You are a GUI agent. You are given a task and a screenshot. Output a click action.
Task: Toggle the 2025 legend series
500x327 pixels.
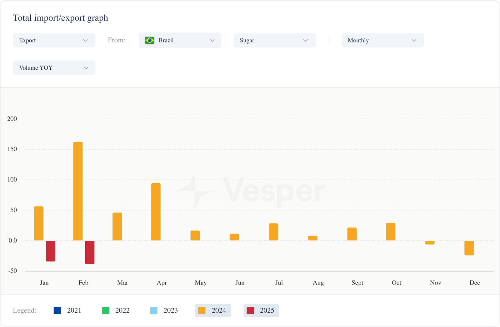pos(261,310)
